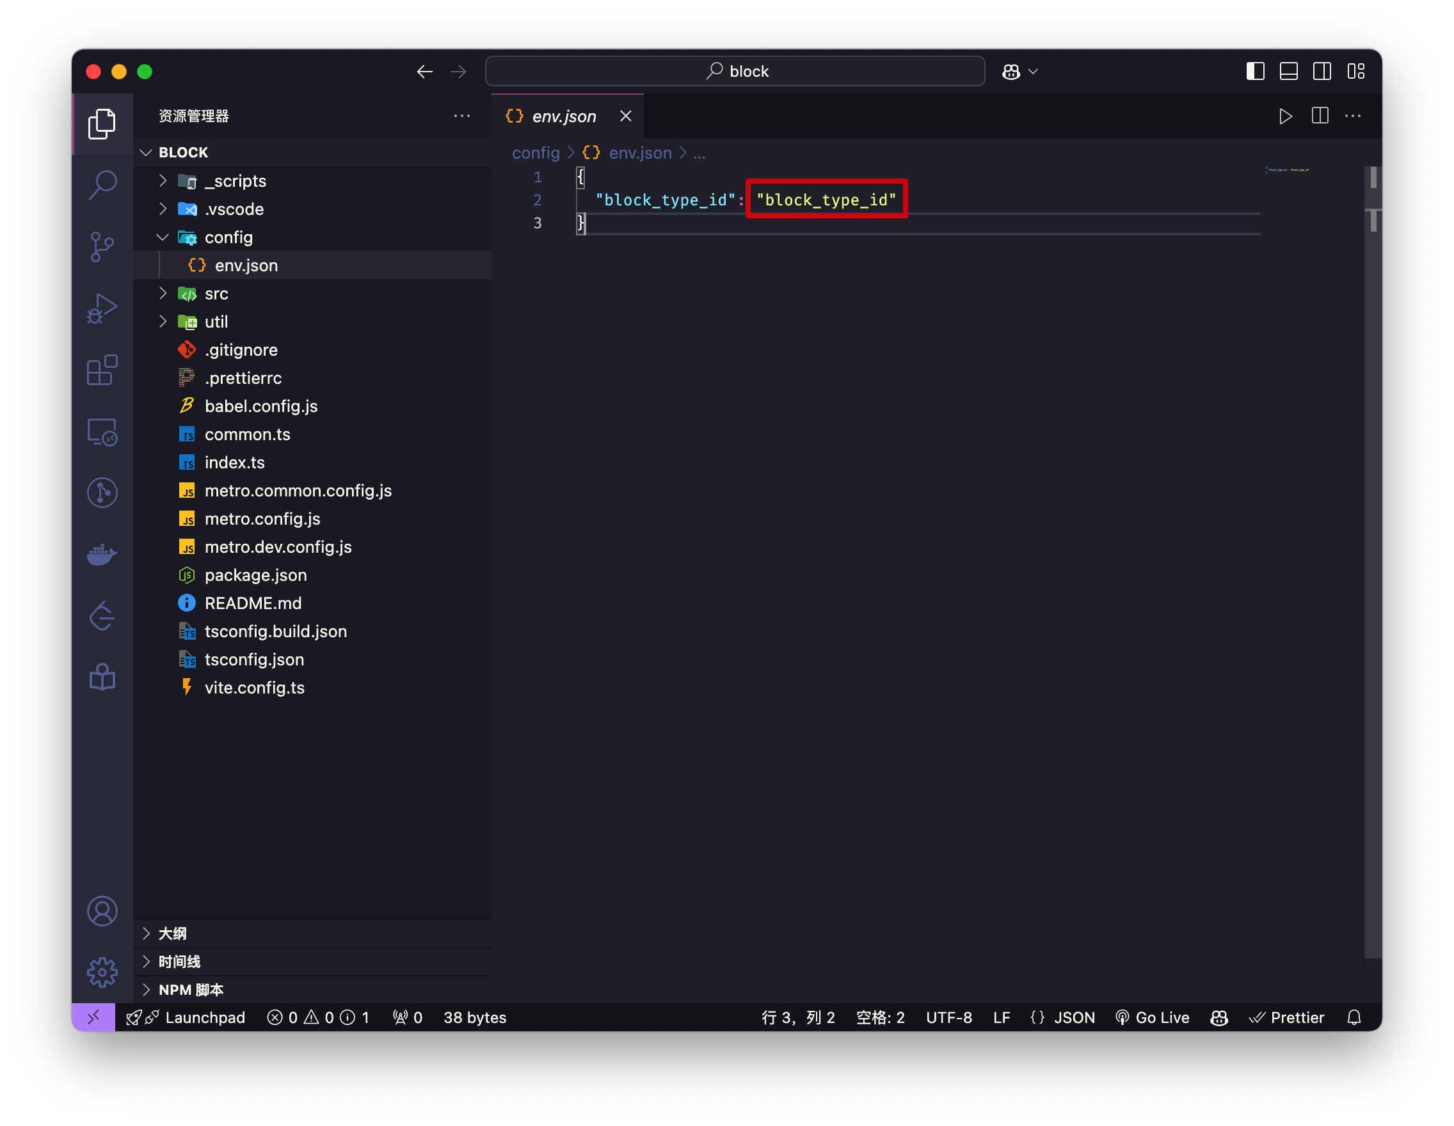
Task: Toggle the primary sidebar visibility
Action: click(1255, 71)
